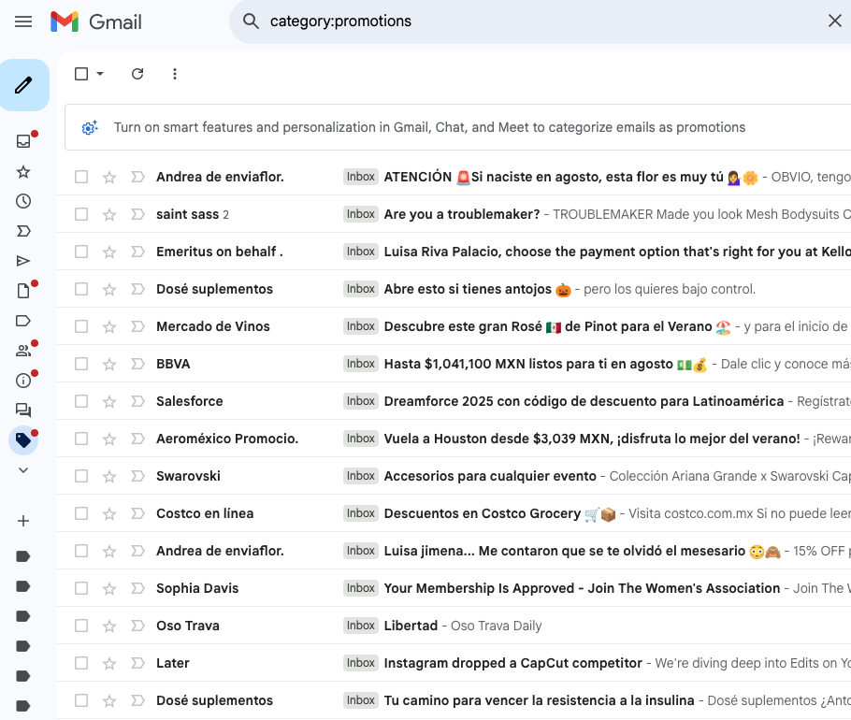Image resolution: width=851 pixels, height=720 pixels.
Task: Open "Descubre este gran Rosé" email
Action: coord(548,326)
